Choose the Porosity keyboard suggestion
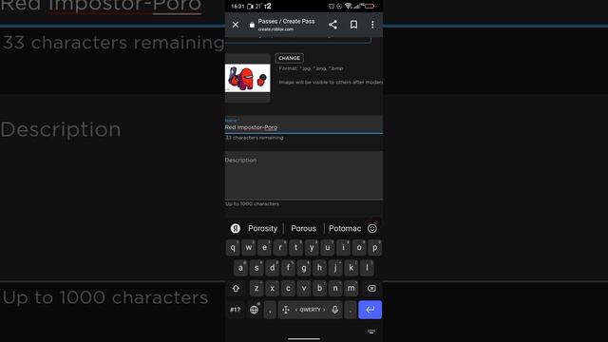608x342 pixels. click(262, 229)
